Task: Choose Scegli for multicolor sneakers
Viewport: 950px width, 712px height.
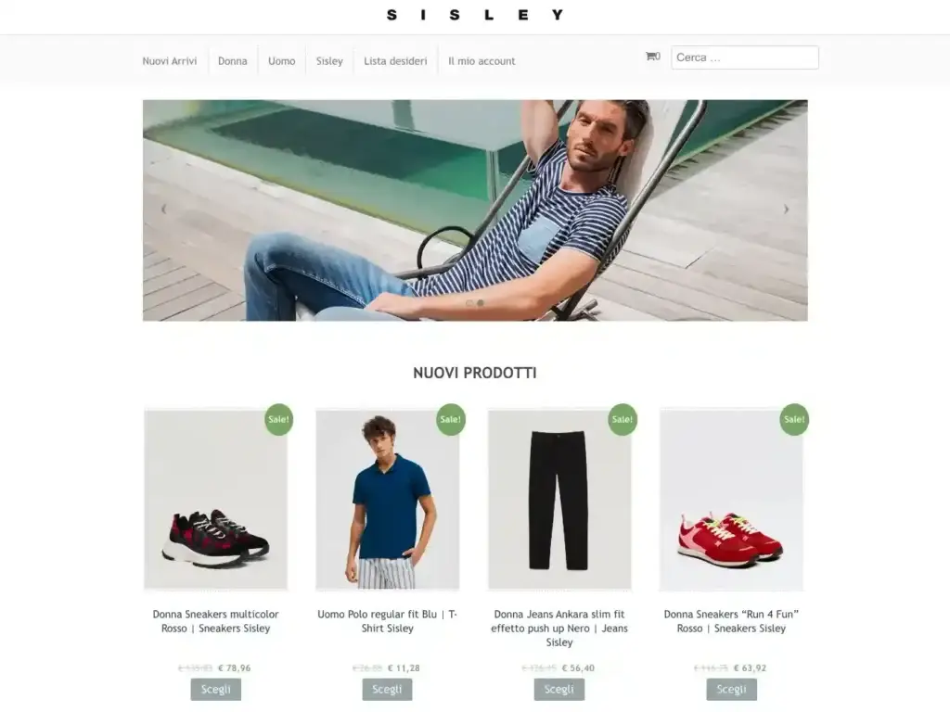Action: click(215, 689)
